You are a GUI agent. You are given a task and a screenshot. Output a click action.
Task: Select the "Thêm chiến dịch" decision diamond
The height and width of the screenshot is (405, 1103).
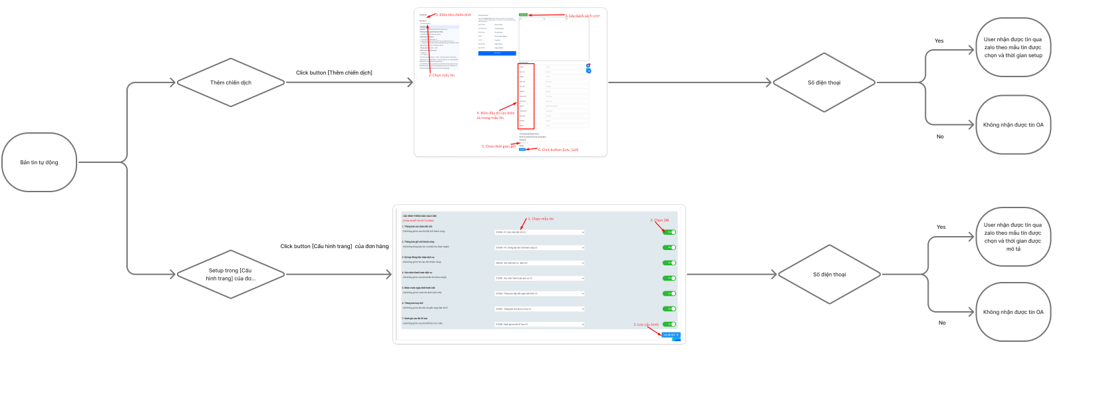[231, 82]
